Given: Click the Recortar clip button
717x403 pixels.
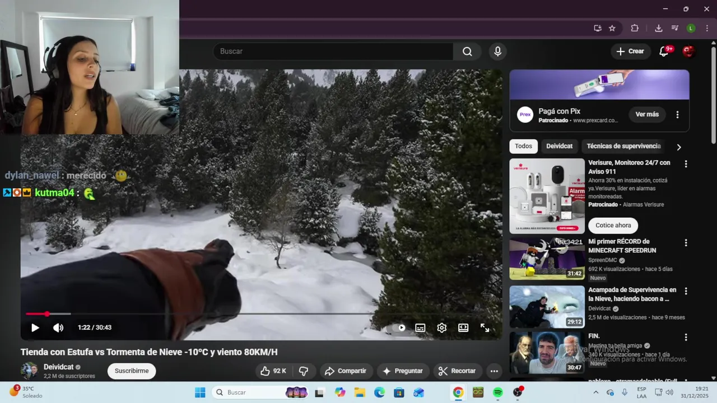Looking at the screenshot, I should (x=457, y=371).
